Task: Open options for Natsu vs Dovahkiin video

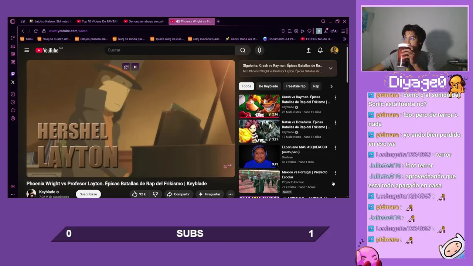Action: [335, 123]
